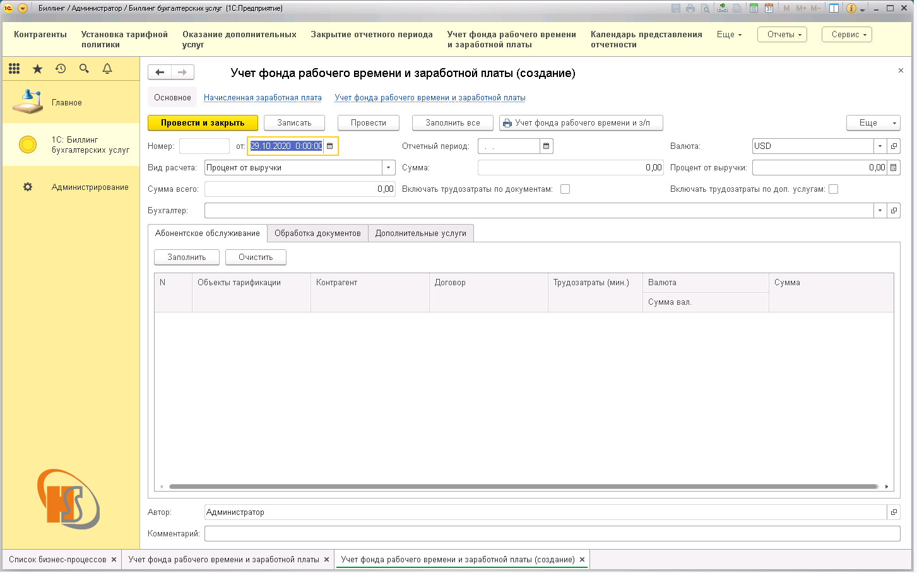
Task: Switch to Дополнительные услуги tab
Action: 420,233
